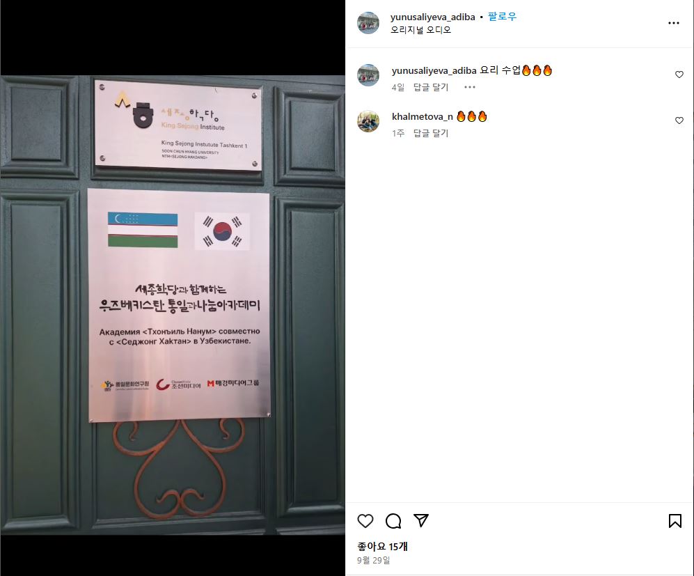Save the post with the bookmark icon

pos(675,521)
